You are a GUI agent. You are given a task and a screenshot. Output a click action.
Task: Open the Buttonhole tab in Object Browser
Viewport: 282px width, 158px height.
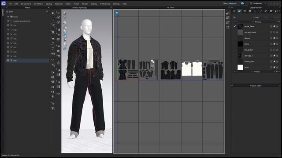[x=255, y=11]
